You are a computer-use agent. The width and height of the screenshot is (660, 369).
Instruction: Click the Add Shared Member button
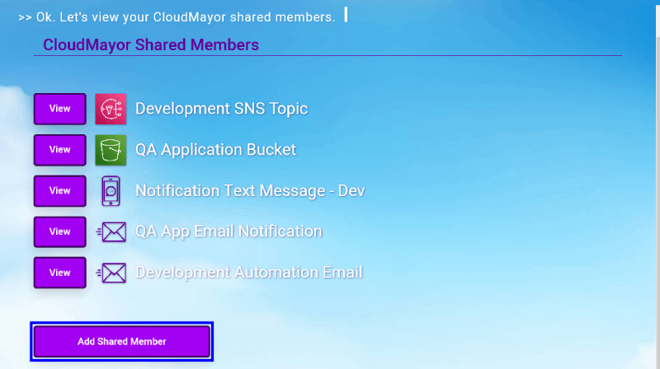pyautogui.click(x=121, y=341)
